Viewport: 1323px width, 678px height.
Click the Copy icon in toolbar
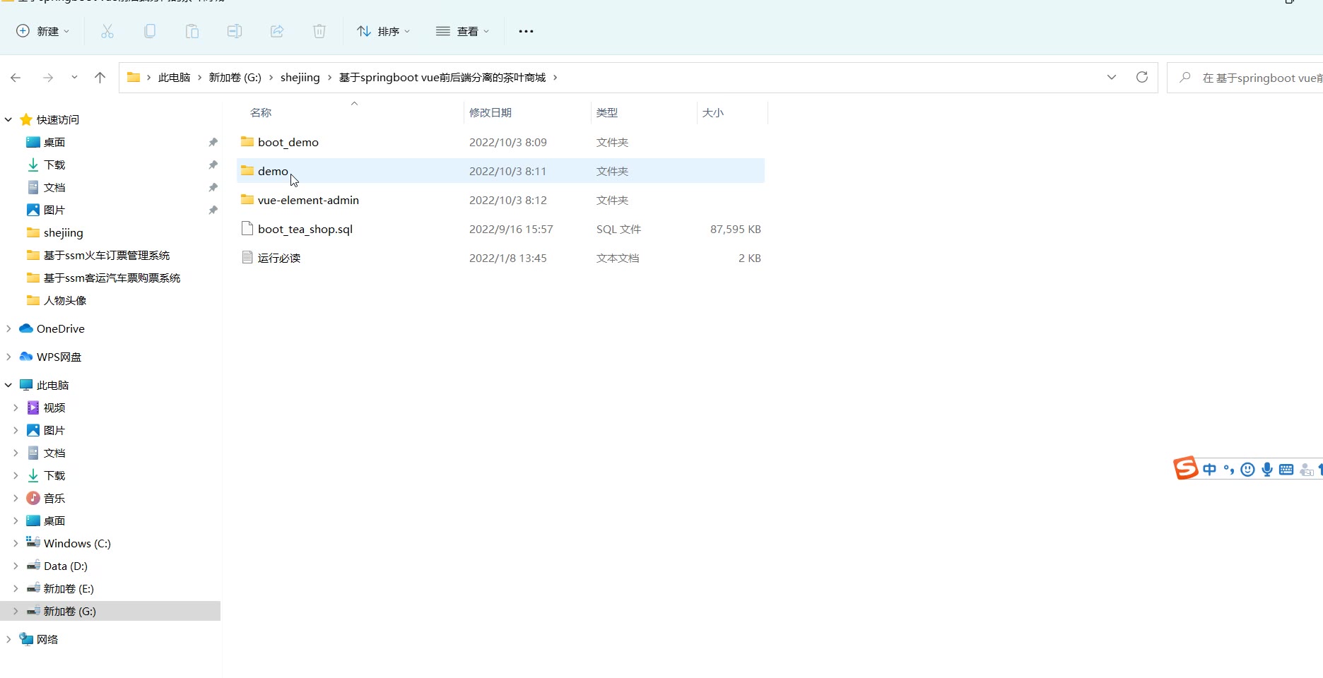[150, 31]
